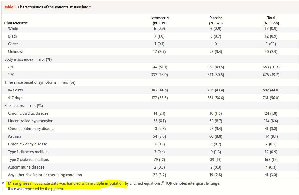Click the Placebo value '5 (0.7)' in Black row

(x=216, y=36)
